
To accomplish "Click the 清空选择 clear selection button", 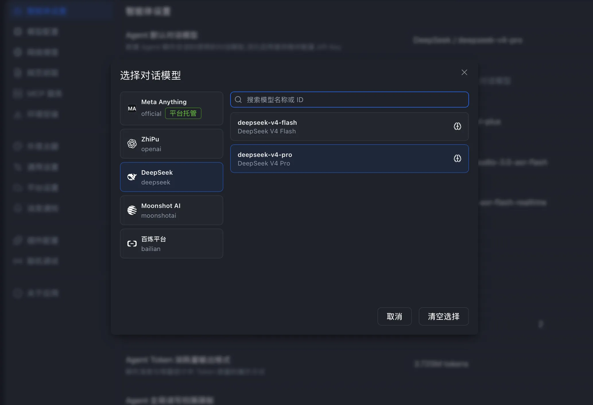I will pos(443,316).
